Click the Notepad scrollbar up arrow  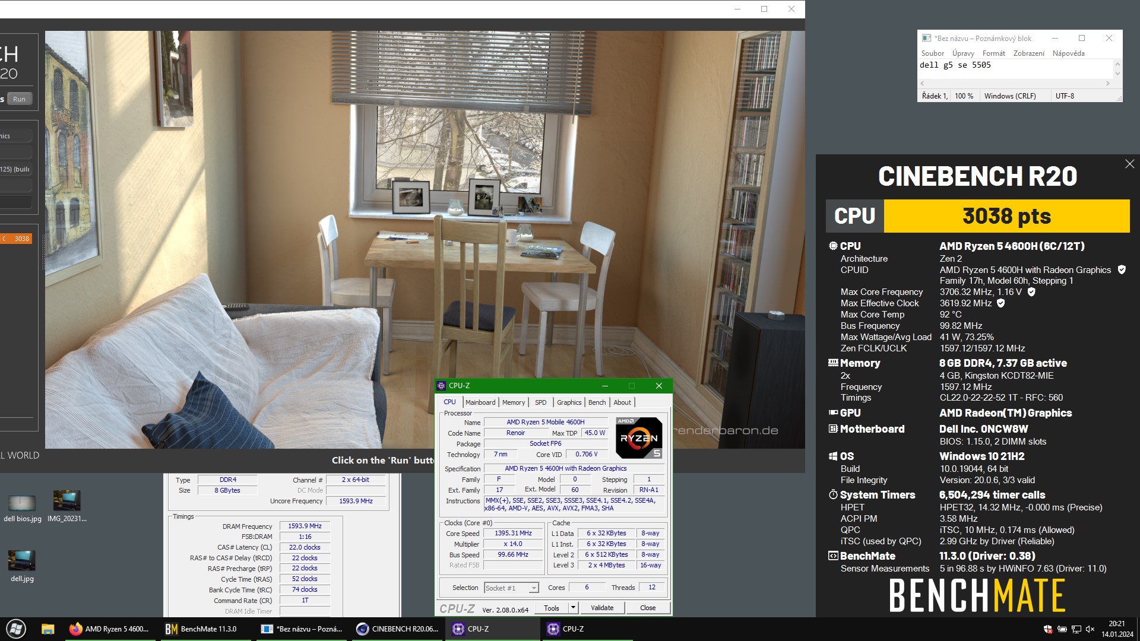1117,64
